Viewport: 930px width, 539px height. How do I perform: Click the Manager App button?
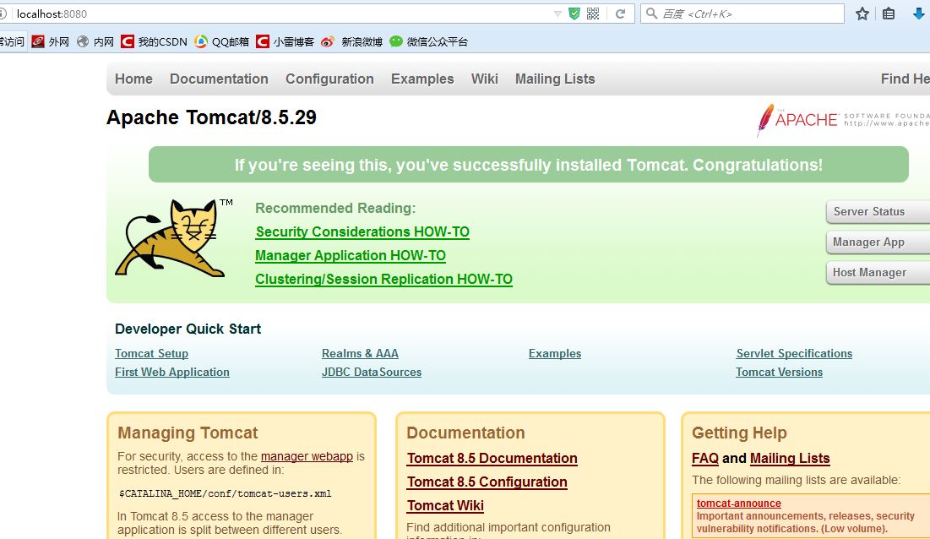click(x=878, y=242)
